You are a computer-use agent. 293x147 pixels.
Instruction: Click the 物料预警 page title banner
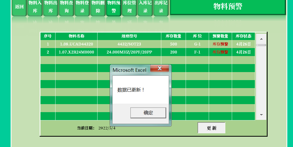[x=228, y=7]
